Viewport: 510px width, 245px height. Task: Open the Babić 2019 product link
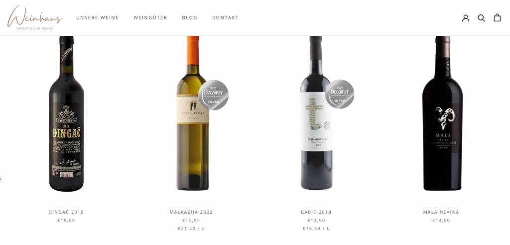click(x=316, y=212)
